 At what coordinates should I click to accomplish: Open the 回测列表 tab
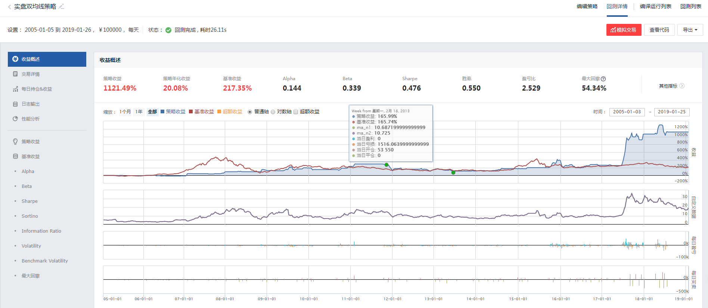[690, 6]
